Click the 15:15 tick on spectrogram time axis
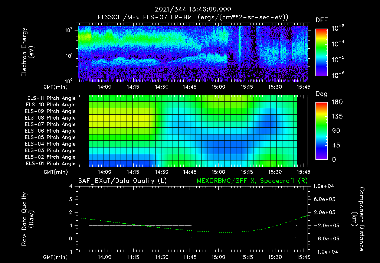The image size is (380, 263). pyautogui.click(x=247, y=87)
